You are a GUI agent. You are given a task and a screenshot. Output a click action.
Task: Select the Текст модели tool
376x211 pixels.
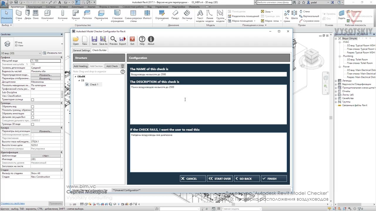(x=200, y=16)
